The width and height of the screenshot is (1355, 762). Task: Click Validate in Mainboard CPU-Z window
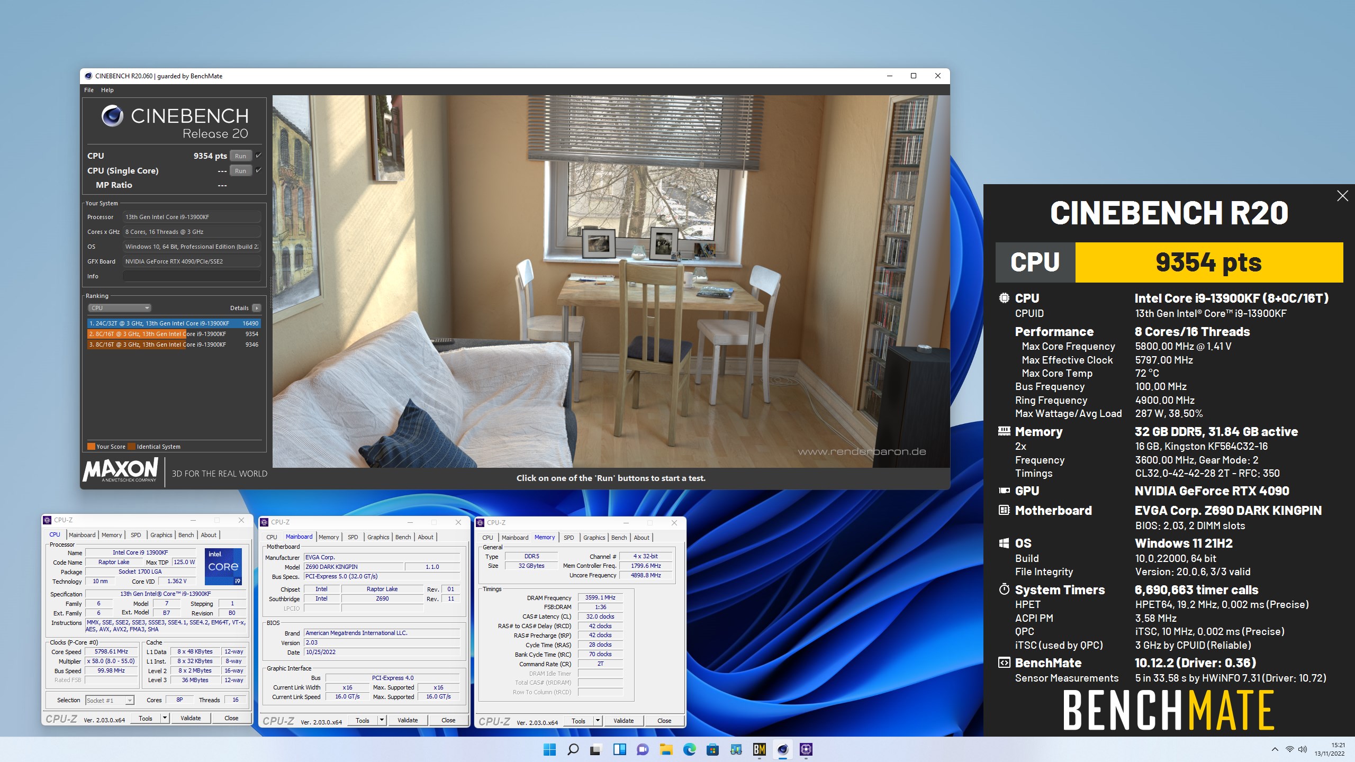(x=408, y=720)
